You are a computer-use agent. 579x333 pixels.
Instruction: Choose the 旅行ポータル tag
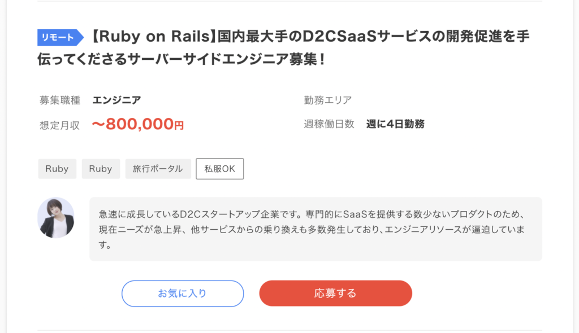[x=158, y=169]
